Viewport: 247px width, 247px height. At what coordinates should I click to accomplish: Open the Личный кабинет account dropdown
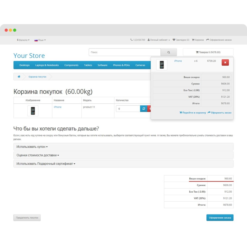point(159,40)
